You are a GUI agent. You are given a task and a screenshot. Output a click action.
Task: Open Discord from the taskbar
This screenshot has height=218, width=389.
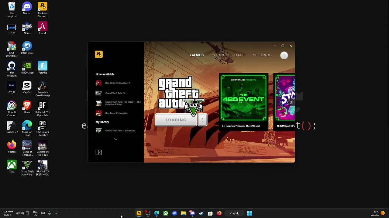pos(192,213)
